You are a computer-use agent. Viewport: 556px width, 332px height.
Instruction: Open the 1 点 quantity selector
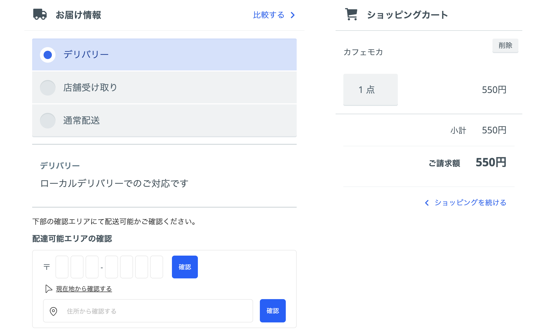click(370, 90)
